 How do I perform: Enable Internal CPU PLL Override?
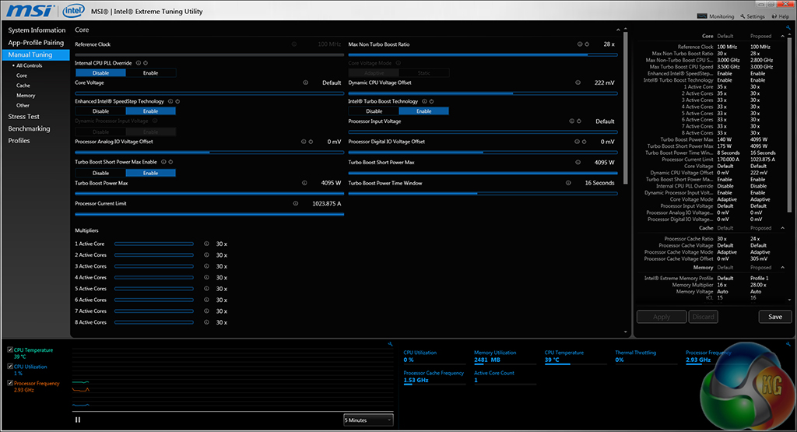pyautogui.click(x=150, y=73)
